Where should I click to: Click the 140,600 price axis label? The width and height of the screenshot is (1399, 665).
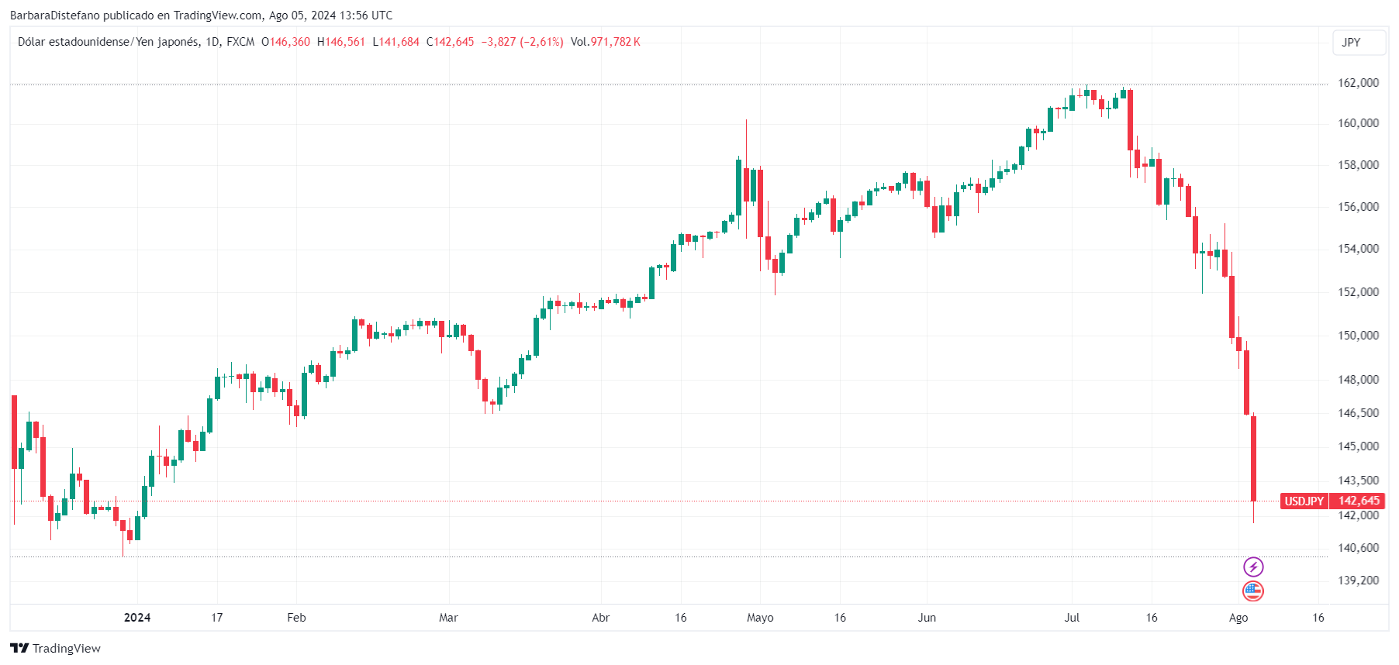pos(1359,548)
